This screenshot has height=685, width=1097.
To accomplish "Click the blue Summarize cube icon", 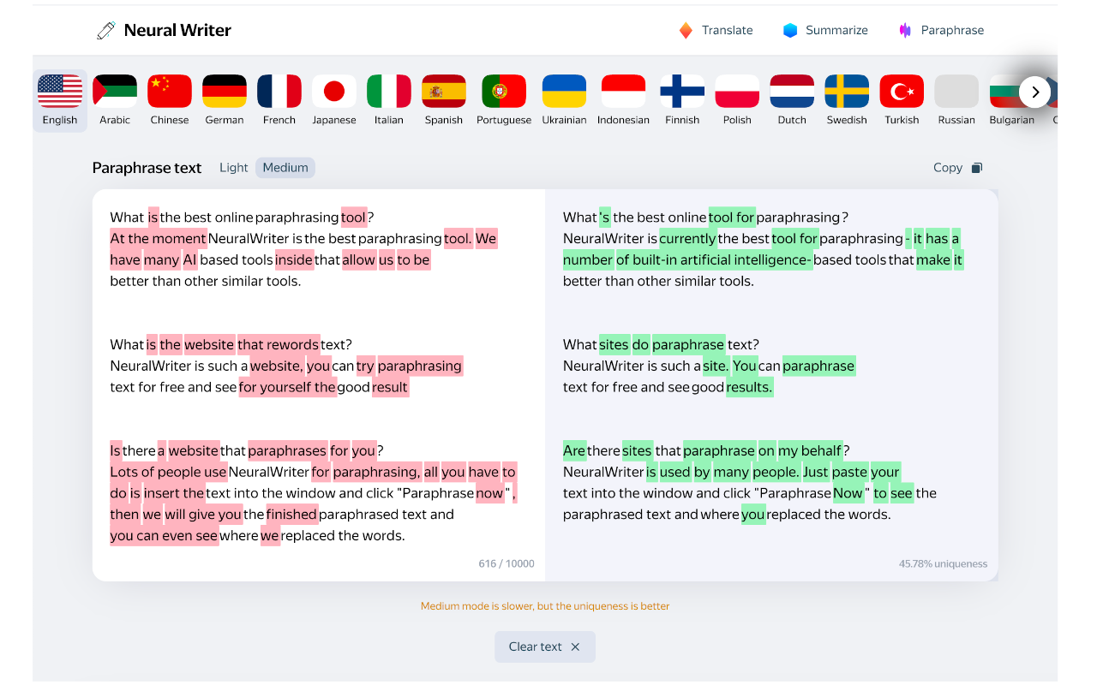I will coord(790,31).
